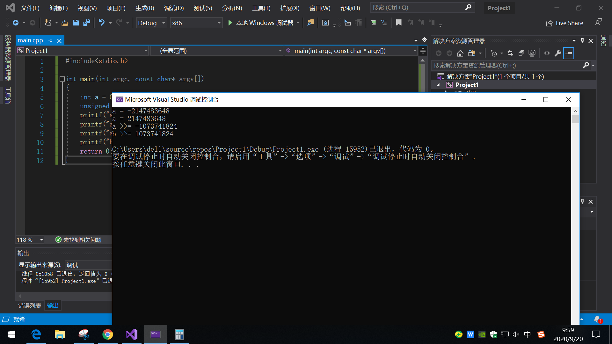Screen dimensions: 612x344
Task: Click Solution Explorer Home icon
Action: (x=460, y=53)
